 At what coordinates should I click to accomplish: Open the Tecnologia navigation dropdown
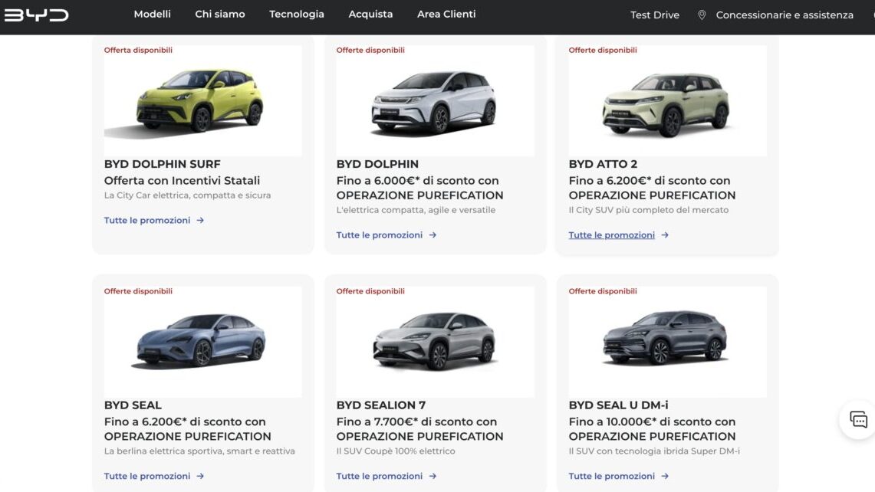(296, 14)
